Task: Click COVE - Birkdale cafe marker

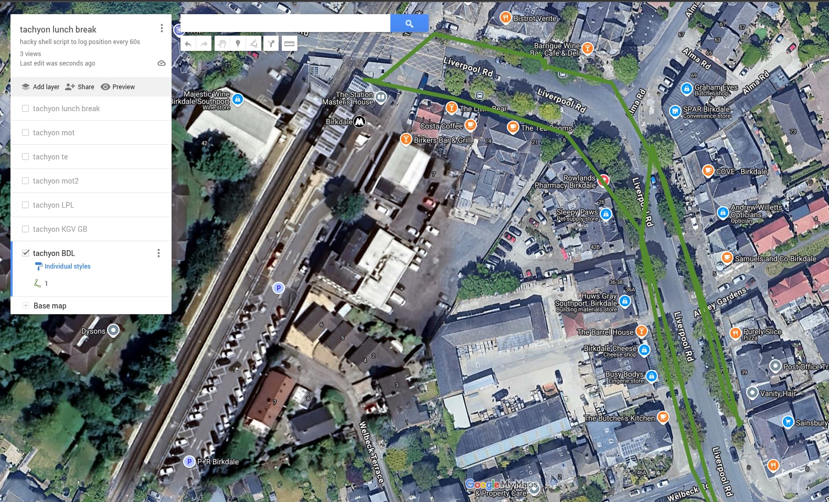Action: (x=708, y=170)
